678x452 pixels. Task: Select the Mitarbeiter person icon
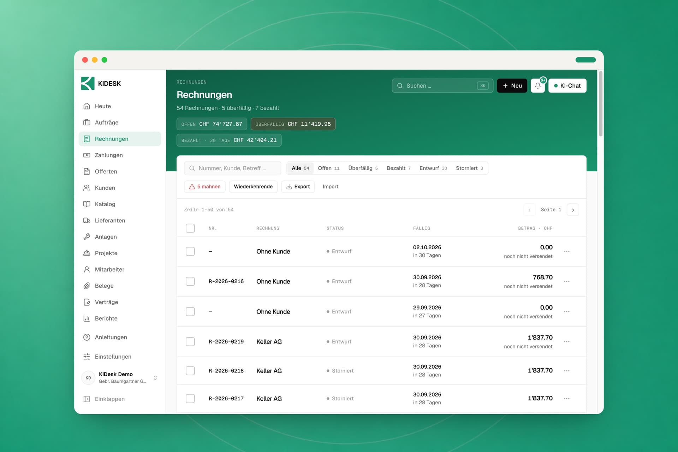pos(87,269)
